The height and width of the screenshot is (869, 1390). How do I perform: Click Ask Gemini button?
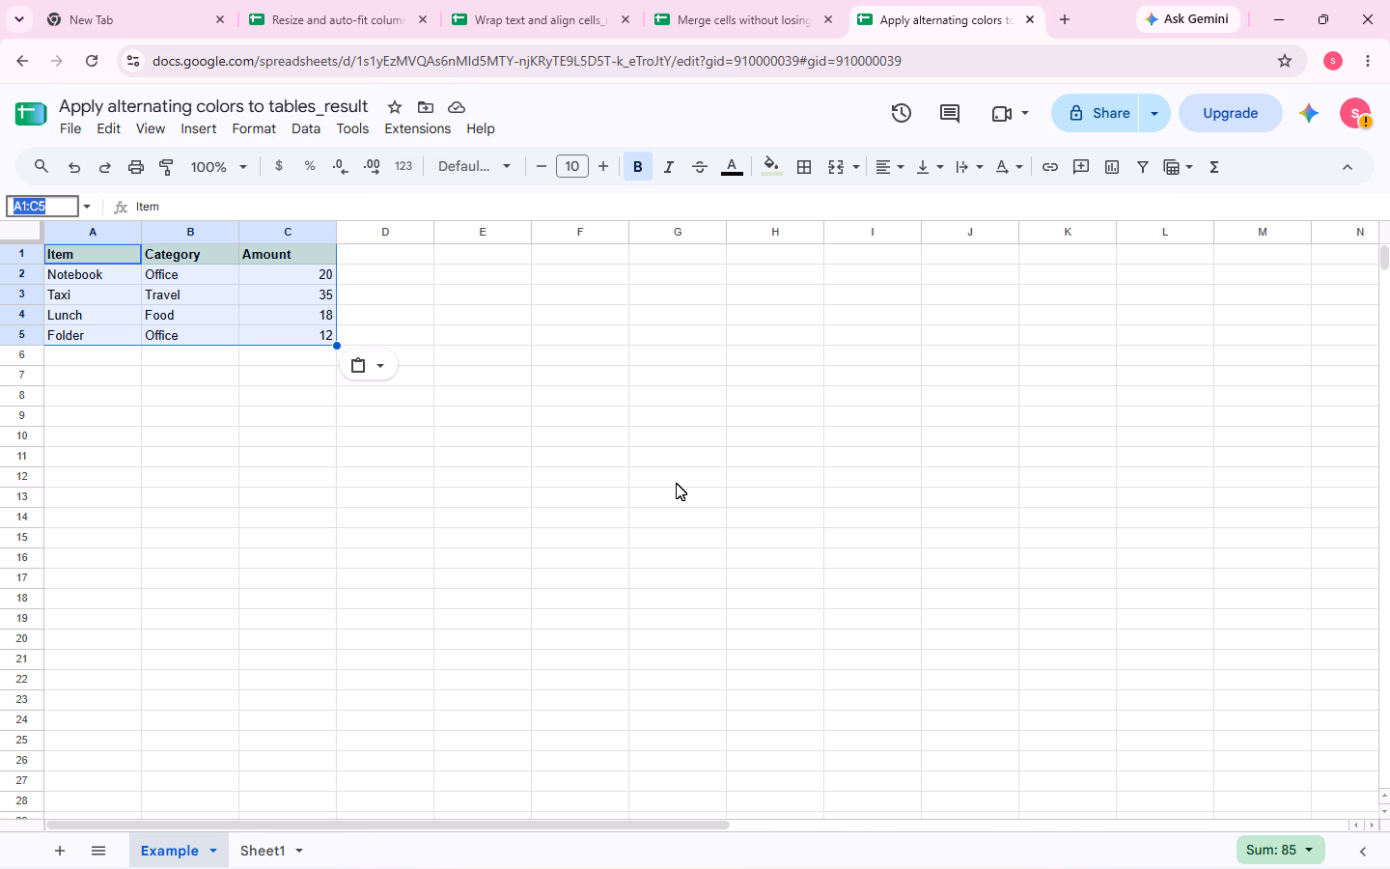1187,19
